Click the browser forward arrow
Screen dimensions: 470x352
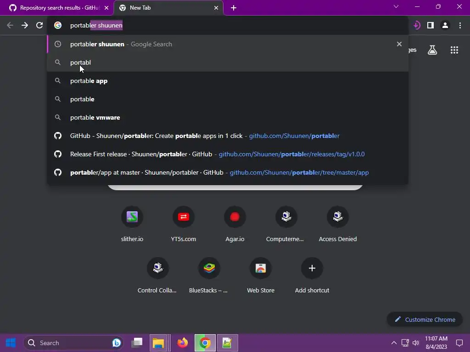coord(25,25)
